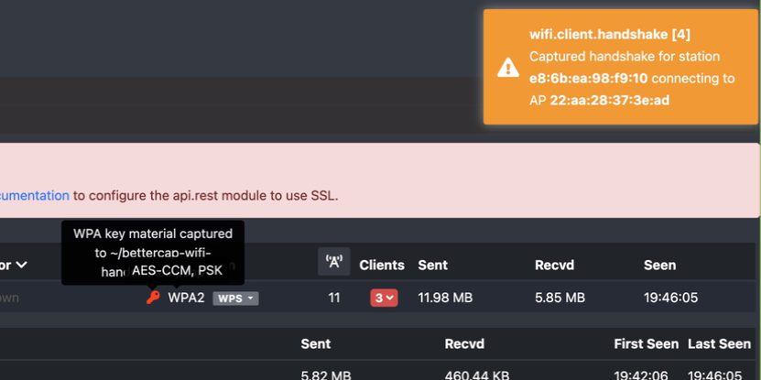Viewport: 761px width, 380px height.
Task: Click the red WPA key captured icon
Action: [x=153, y=298]
